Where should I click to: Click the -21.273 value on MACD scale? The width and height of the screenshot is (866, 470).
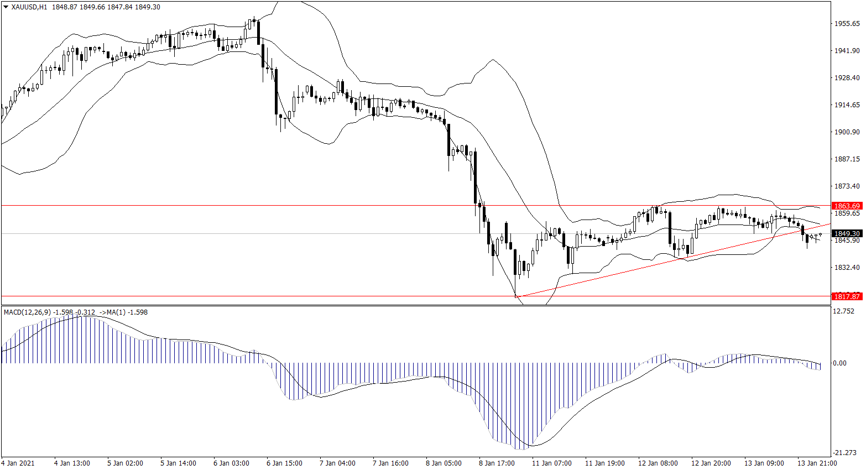click(x=844, y=453)
